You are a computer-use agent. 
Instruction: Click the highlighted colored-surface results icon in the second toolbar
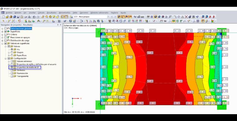coord(173,21)
